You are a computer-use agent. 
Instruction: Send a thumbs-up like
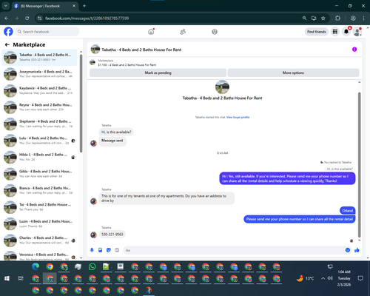[x=357, y=250]
